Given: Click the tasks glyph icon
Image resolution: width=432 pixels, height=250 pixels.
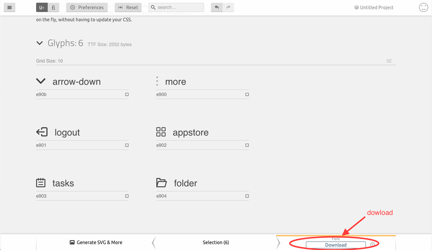Looking at the screenshot, I should 41,183.
